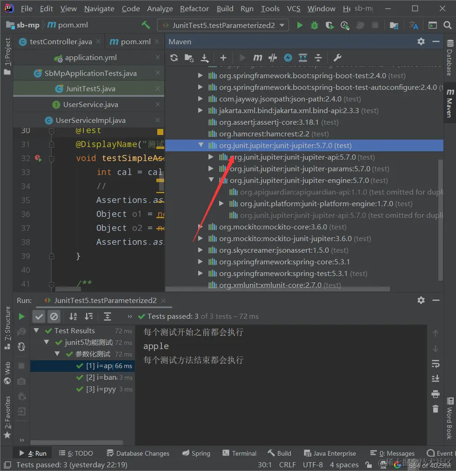Toggle Skip Tests Mode lightning icon
The width and height of the screenshot is (456, 471).
tap(288, 57)
